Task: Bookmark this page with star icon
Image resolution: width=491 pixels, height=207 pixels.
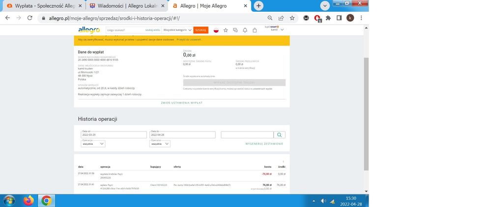Action: pyautogui.click(x=292, y=18)
